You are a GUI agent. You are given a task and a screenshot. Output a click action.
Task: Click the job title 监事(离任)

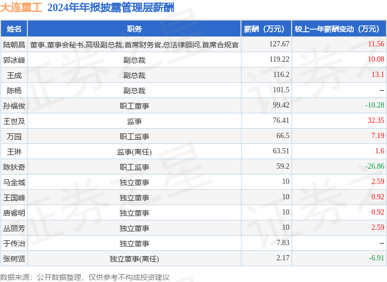(x=134, y=152)
